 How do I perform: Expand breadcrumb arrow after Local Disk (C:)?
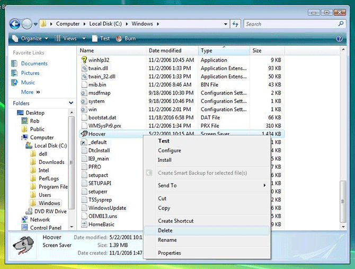coord(127,24)
